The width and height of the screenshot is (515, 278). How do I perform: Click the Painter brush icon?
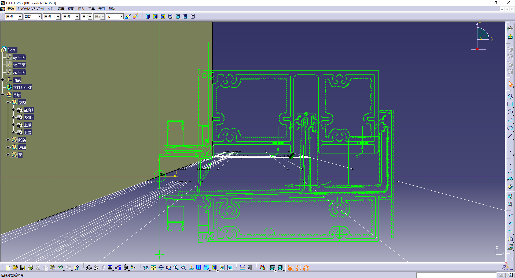[128, 17]
